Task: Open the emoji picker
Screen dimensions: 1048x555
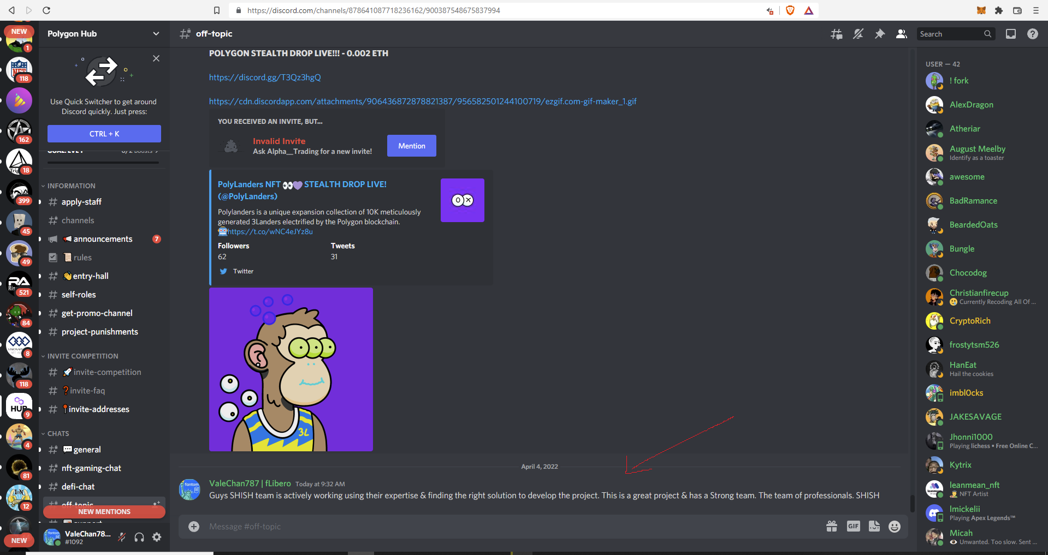Action: point(895,526)
